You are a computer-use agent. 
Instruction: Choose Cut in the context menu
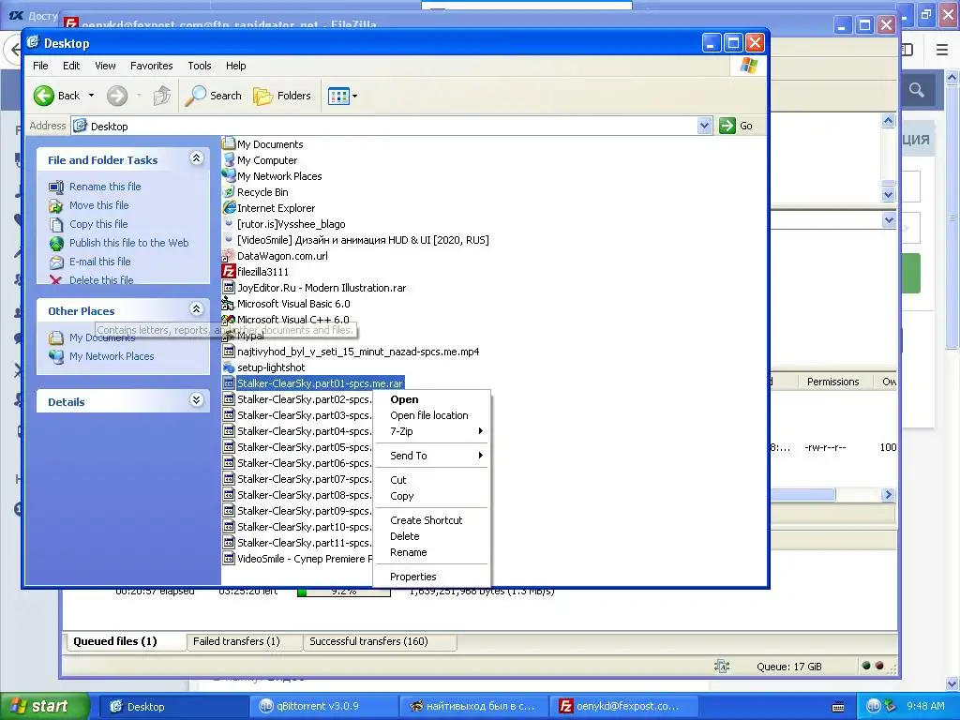[x=431, y=480]
